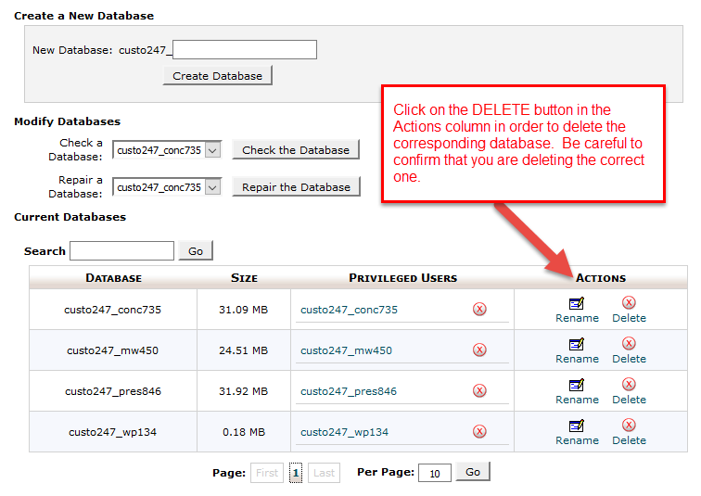701x496 pixels.
Task: Open privileged user link custo247_mw450
Action: [x=346, y=350]
